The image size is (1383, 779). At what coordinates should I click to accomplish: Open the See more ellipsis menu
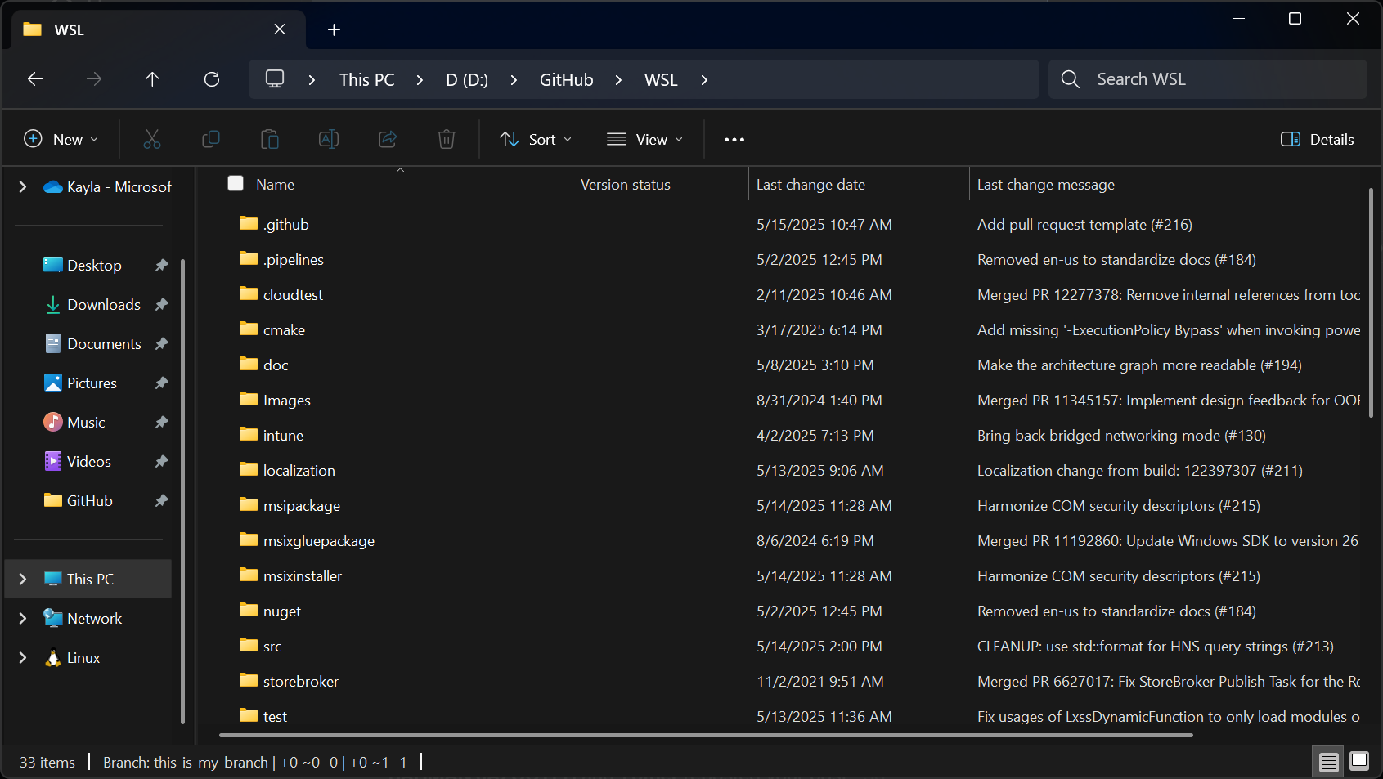coord(734,140)
